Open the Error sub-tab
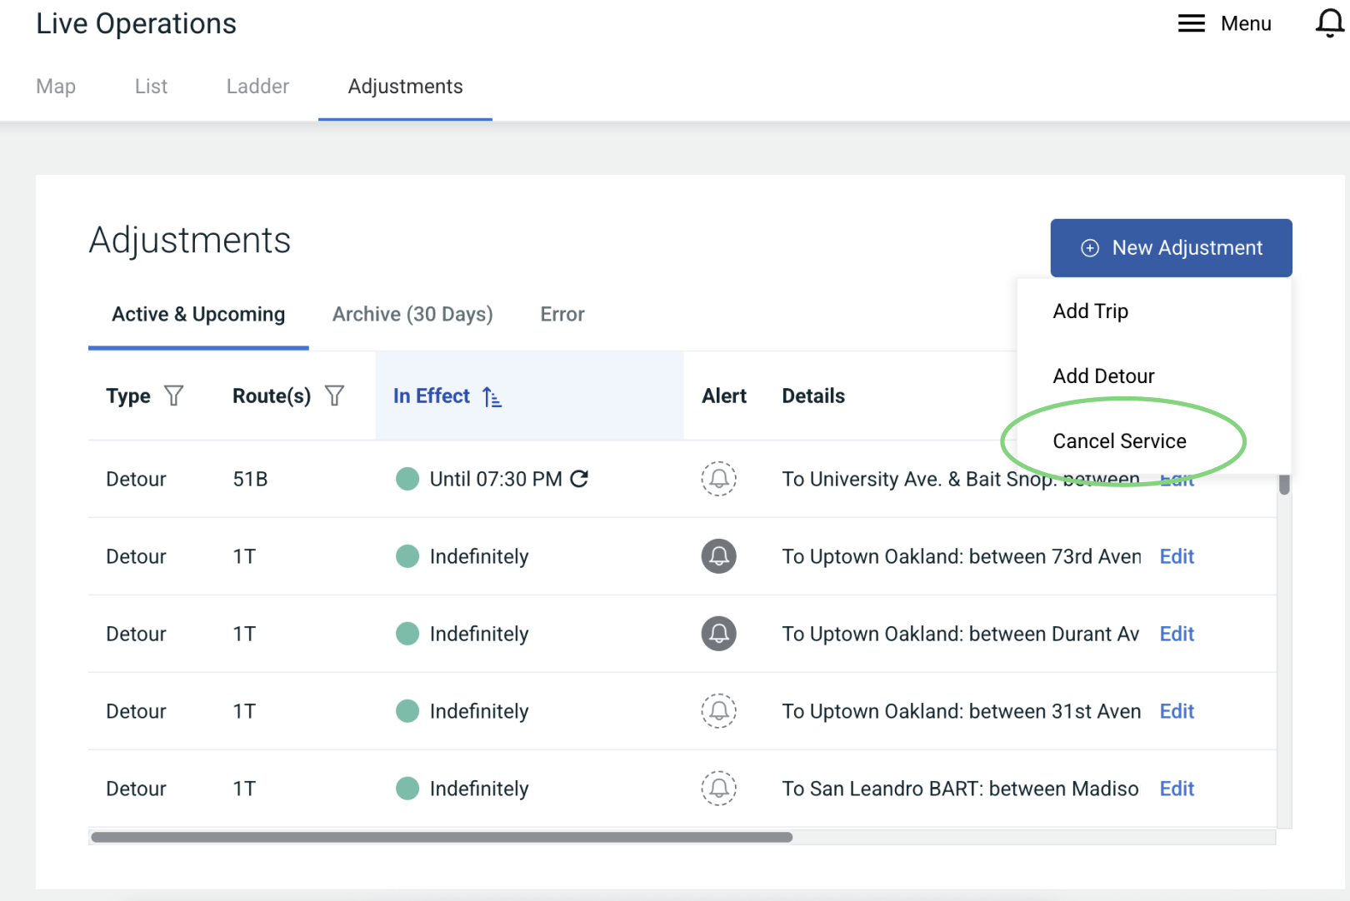 click(x=562, y=315)
